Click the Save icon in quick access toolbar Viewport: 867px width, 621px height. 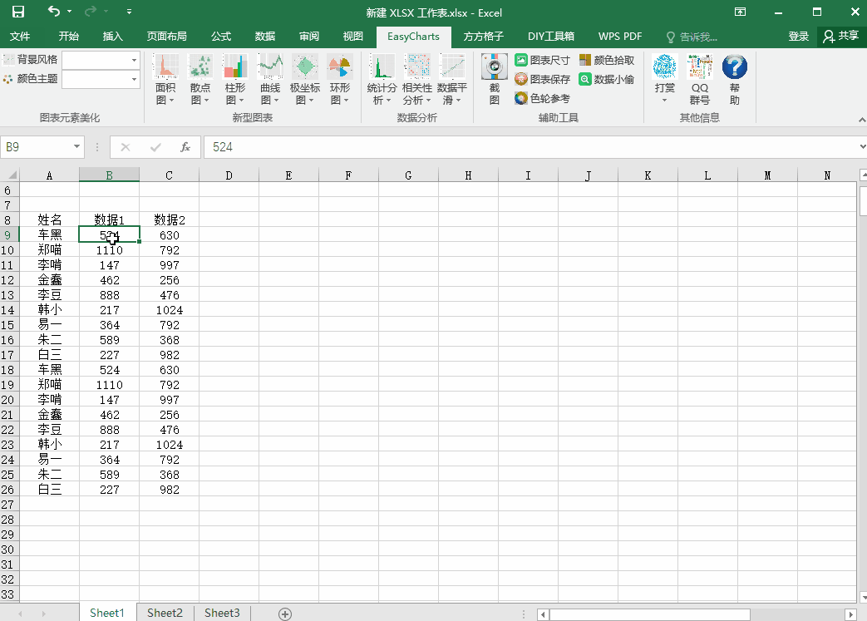(x=17, y=12)
